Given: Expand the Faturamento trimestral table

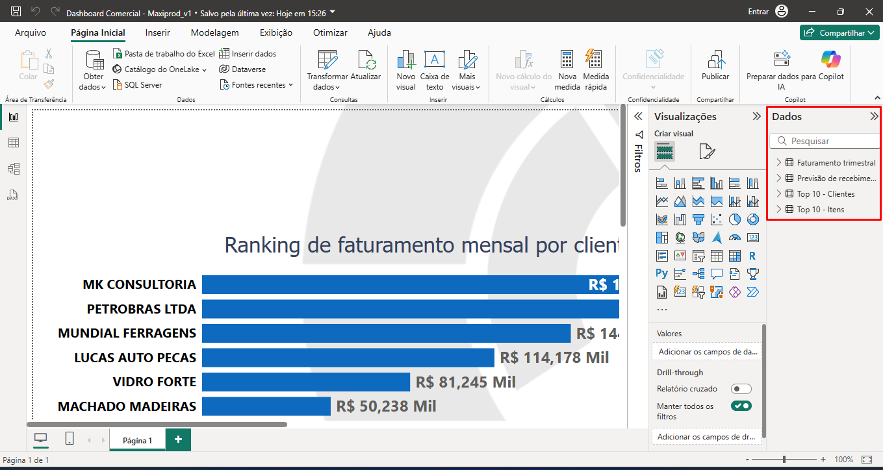Looking at the screenshot, I should coord(779,163).
